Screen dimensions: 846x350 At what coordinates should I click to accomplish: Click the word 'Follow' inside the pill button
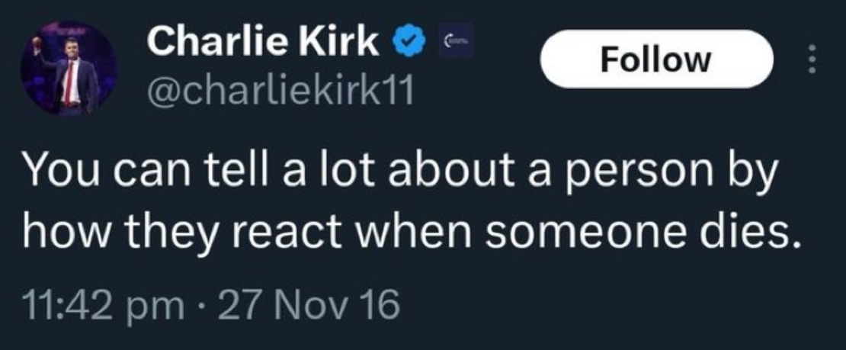point(656,59)
